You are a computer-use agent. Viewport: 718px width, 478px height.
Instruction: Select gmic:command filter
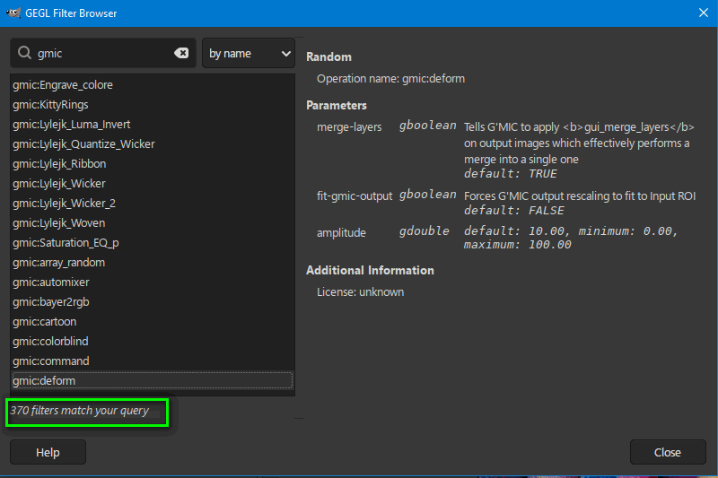pyautogui.click(x=152, y=361)
